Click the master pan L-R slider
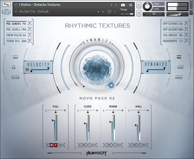Viewport: 194px width, 159px height. coord(154,14)
